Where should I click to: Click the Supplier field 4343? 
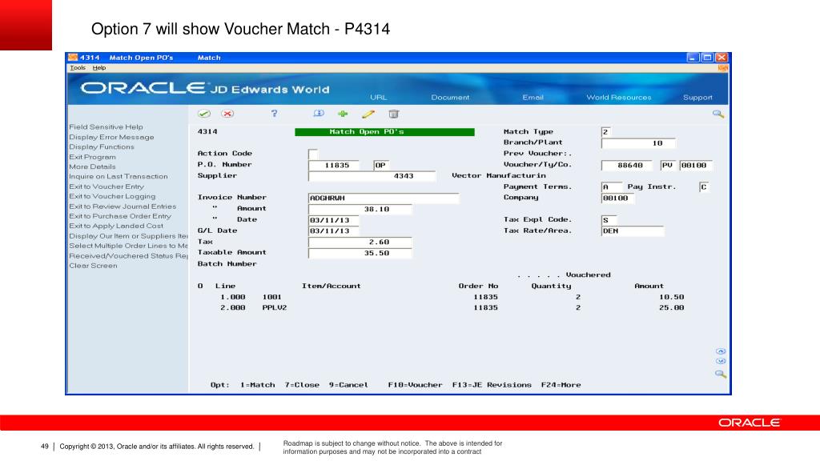click(372, 176)
